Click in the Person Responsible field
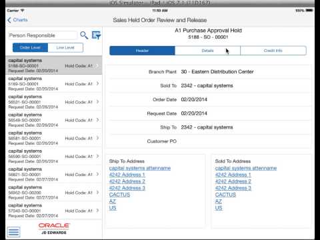This screenshot has width=320, height=240. tap(43, 35)
